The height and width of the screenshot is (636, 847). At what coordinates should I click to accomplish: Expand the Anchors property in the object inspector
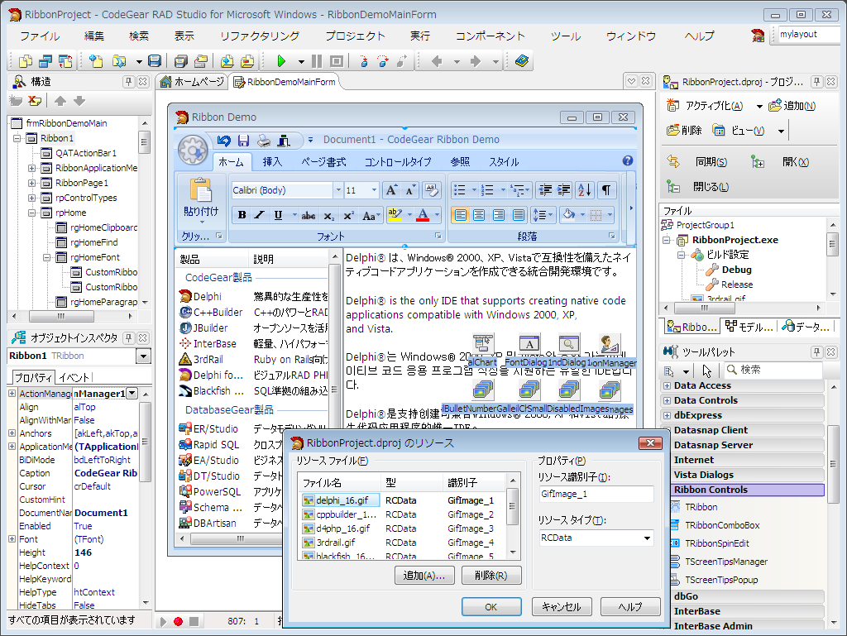[12, 433]
